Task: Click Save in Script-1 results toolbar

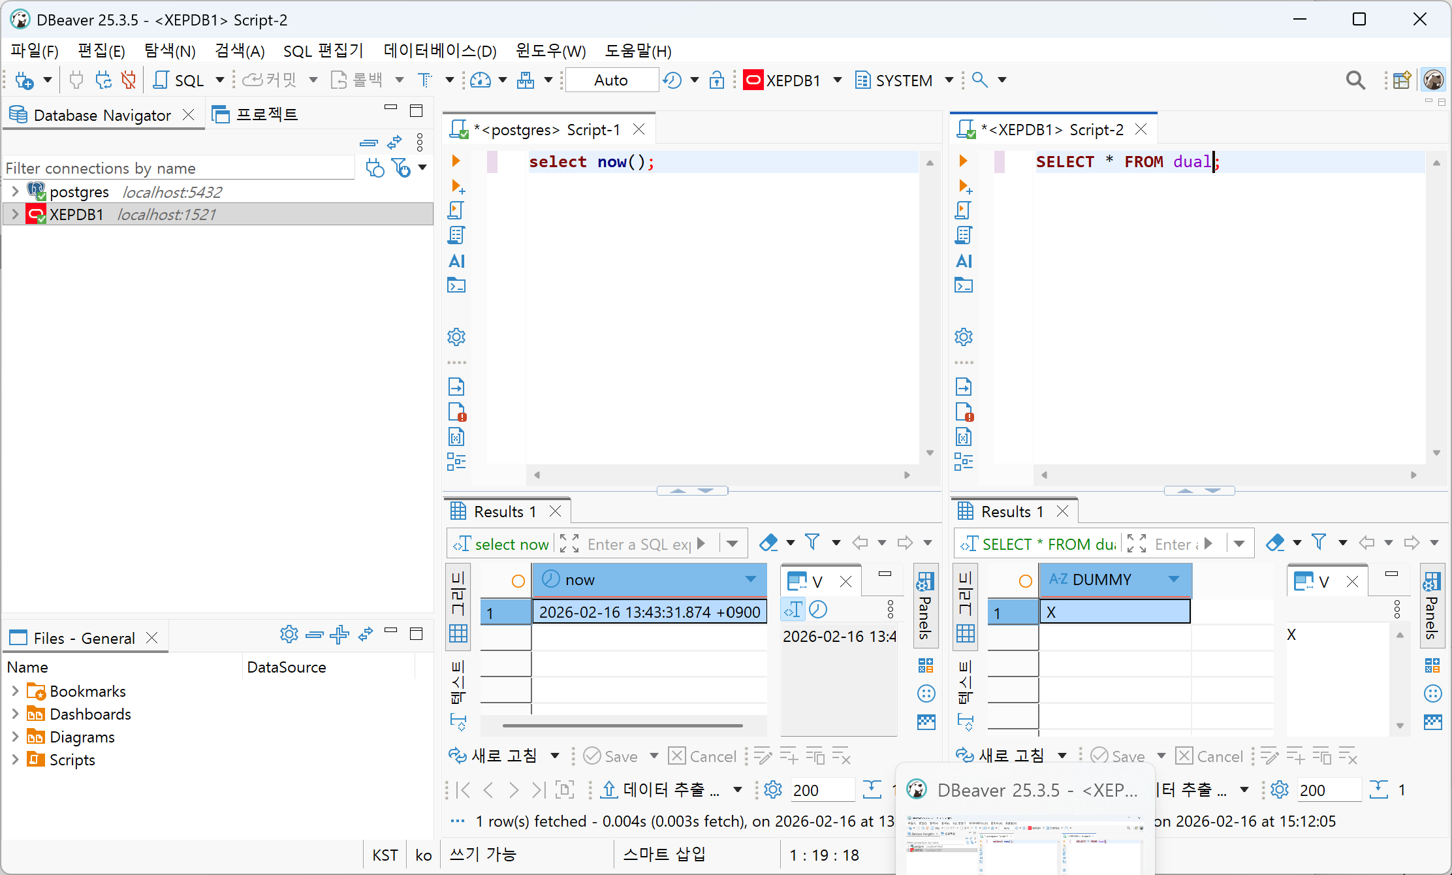Action: [x=611, y=756]
